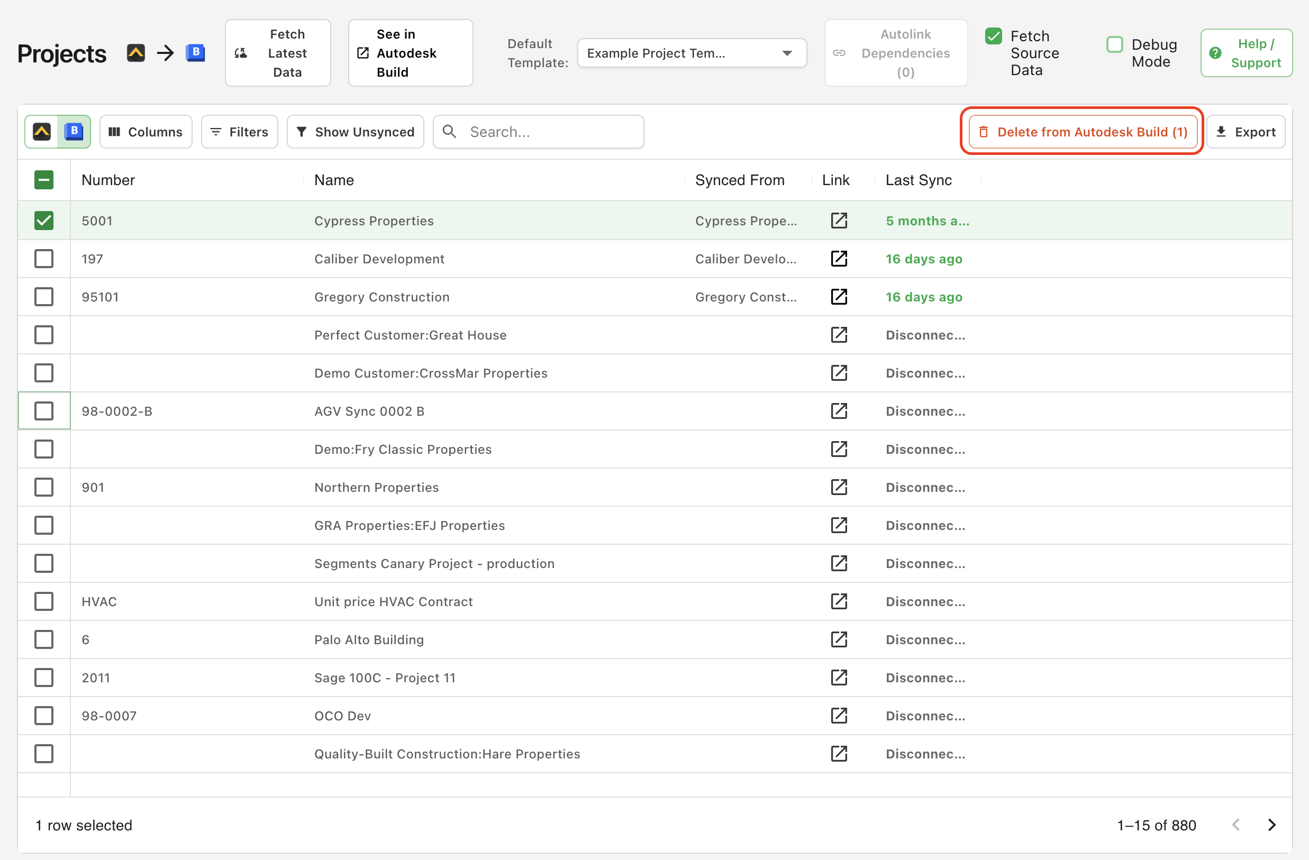This screenshot has height=860, width=1309.
Task: Open link icon for Unit price HVAC Contract
Action: coord(839,601)
